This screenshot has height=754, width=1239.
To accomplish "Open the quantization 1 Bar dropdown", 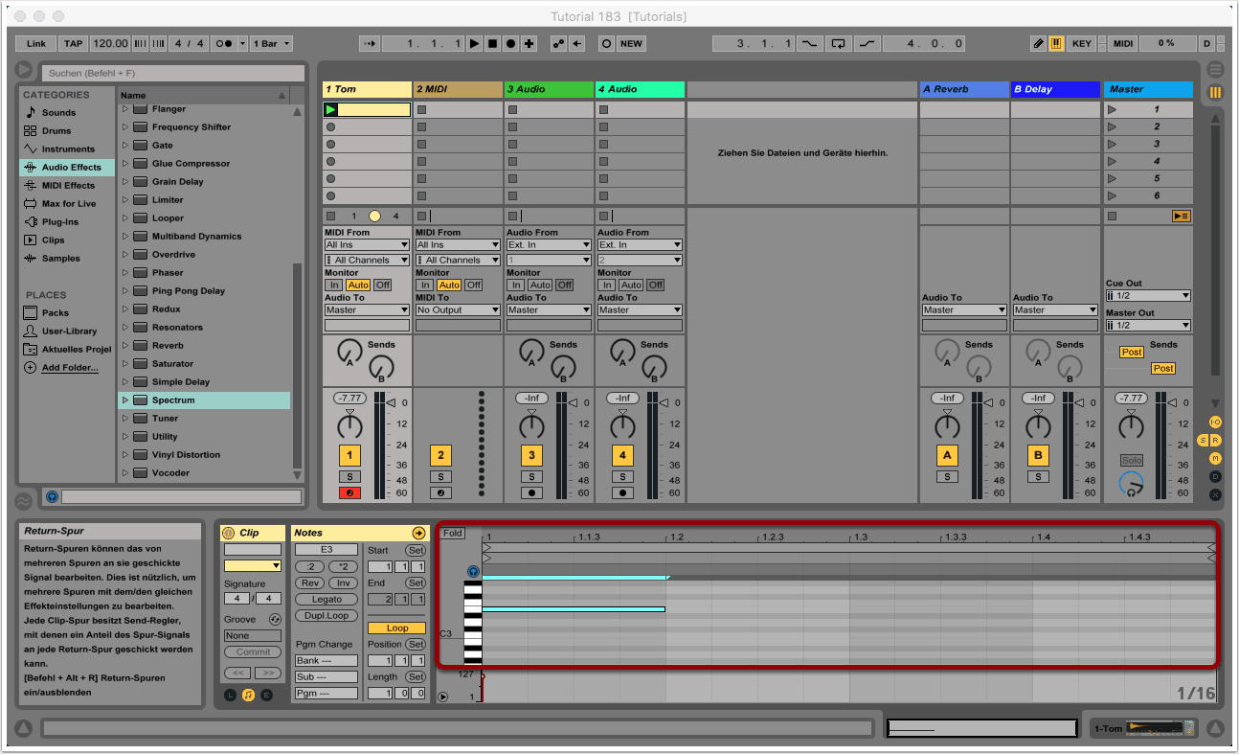I will pos(272,43).
